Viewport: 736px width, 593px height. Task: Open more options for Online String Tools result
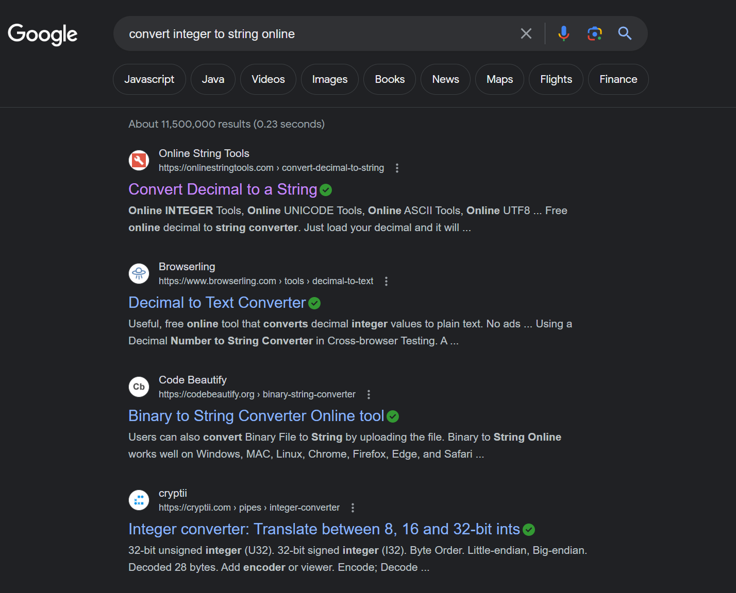(x=397, y=168)
